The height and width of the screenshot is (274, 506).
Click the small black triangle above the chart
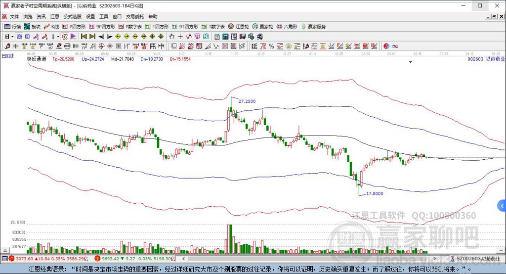411,62
